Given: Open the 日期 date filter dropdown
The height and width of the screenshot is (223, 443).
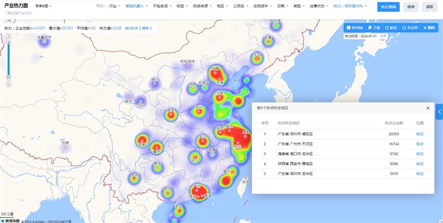Looking at the screenshot, I should click(283, 6).
